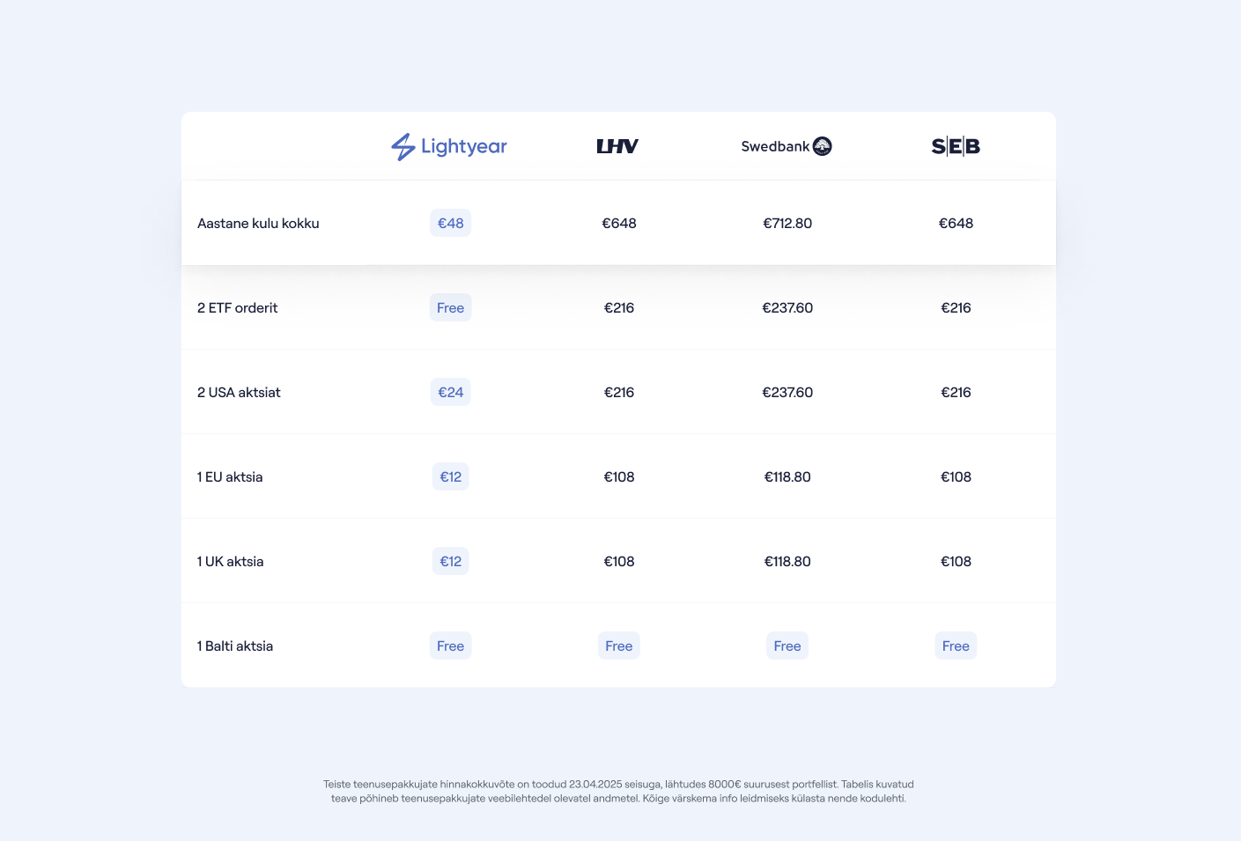Screen dimensions: 1241x841
Task: Click the SEB logo
Action: [956, 146]
